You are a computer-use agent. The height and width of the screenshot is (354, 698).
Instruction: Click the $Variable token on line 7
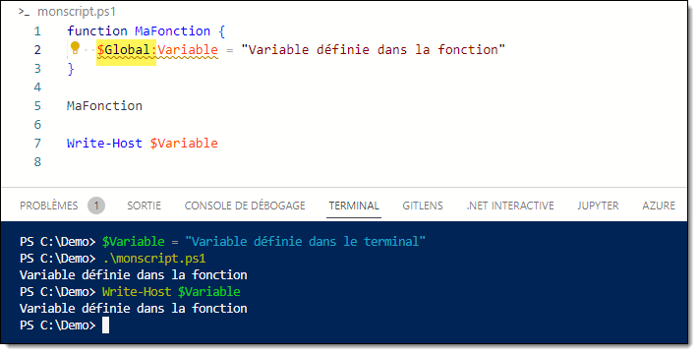coord(184,143)
